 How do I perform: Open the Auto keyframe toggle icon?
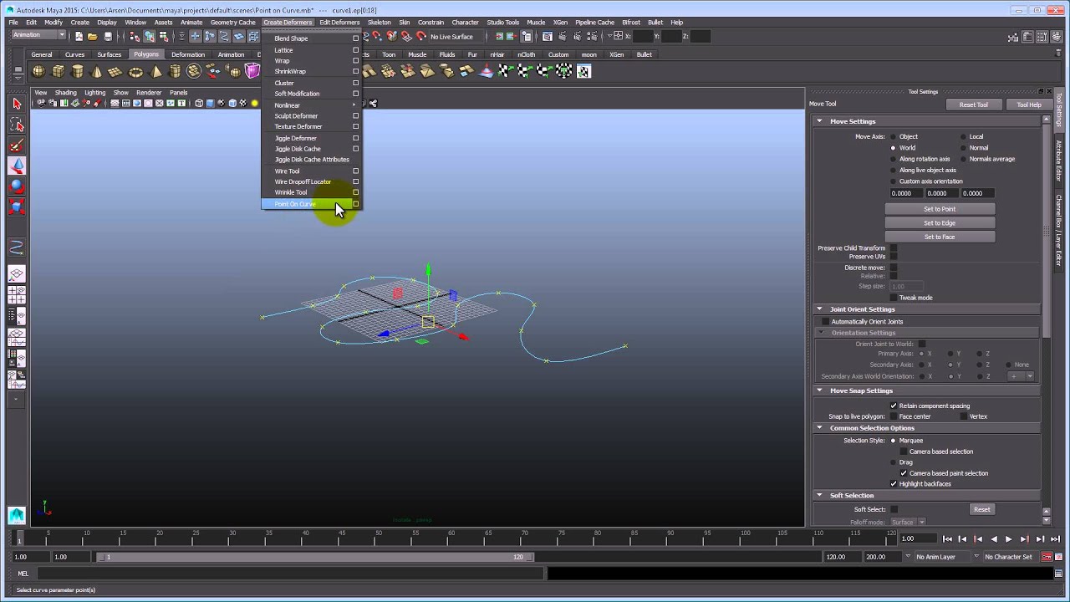[1047, 557]
